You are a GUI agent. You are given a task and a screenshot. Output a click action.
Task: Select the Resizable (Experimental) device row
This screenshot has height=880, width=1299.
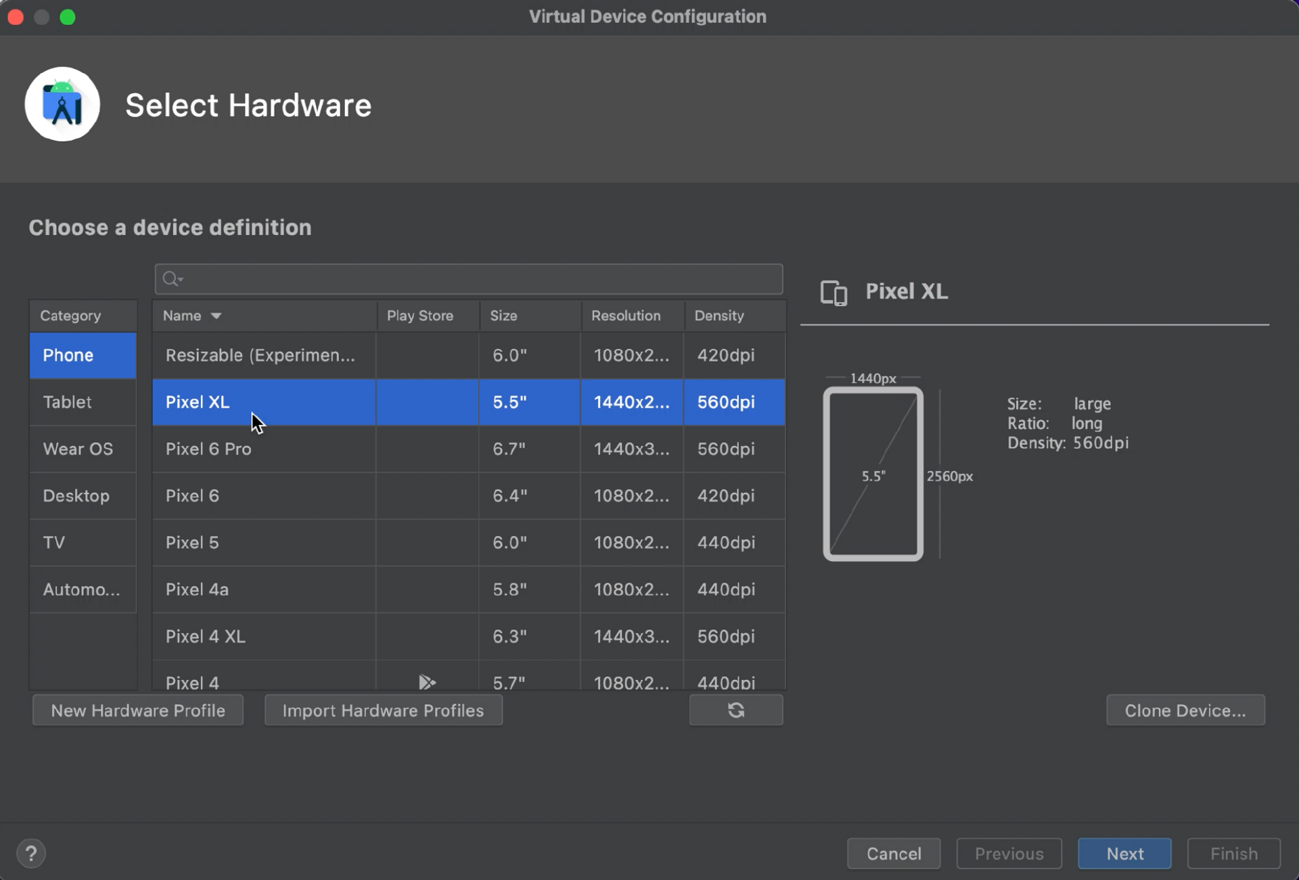[469, 355]
